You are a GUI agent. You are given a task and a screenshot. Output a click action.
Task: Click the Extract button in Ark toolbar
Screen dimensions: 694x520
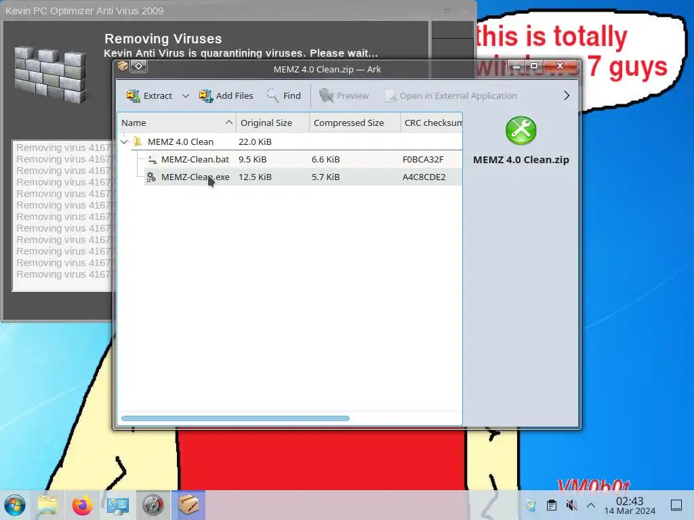[x=149, y=95]
